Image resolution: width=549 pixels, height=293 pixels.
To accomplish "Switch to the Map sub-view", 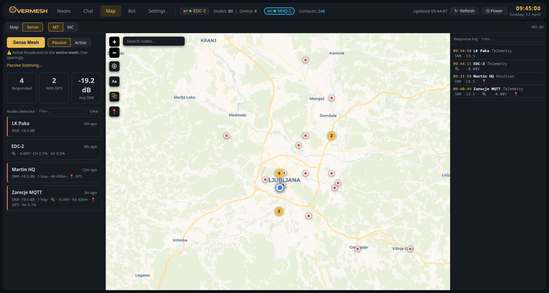I will click(x=14, y=27).
